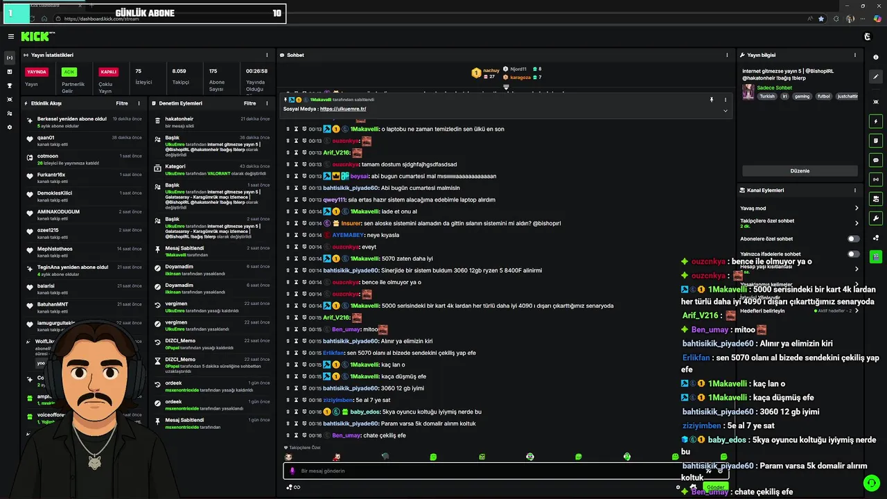Toggle the moderation actions widget icon
The width and height of the screenshot is (887, 499).
click(876, 141)
